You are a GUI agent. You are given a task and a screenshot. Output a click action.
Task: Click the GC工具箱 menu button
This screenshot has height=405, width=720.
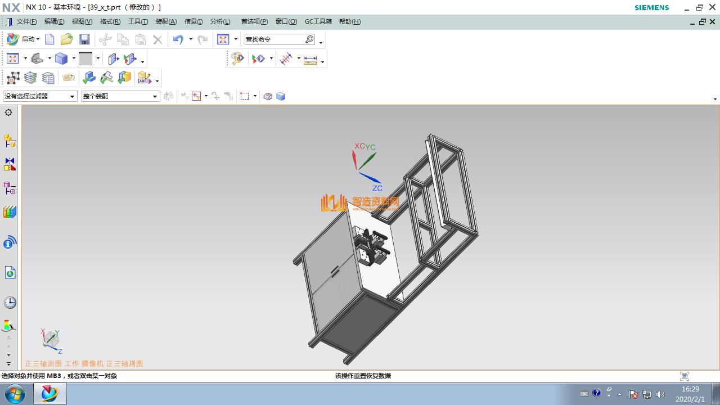(x=318, y=21)
